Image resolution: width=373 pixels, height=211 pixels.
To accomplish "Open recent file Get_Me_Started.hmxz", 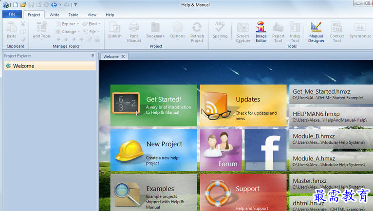I will [331, 94].
